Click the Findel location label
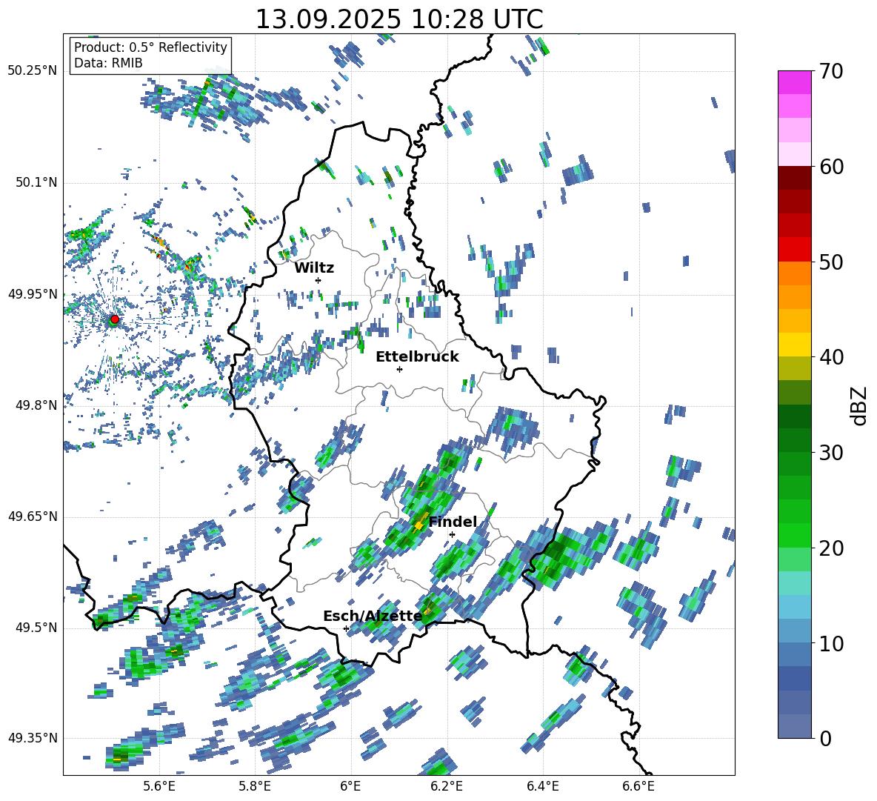This screenshot has height=801, width=877. click(453, 522)
